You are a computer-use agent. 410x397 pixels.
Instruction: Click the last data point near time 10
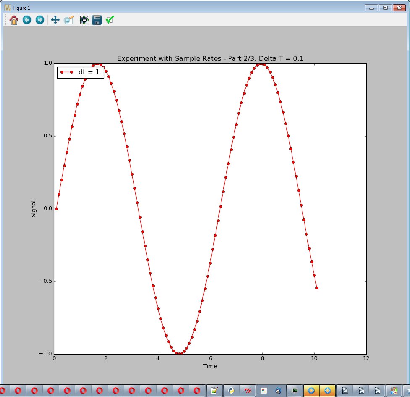pyautogui.click(x=317, y=288)
